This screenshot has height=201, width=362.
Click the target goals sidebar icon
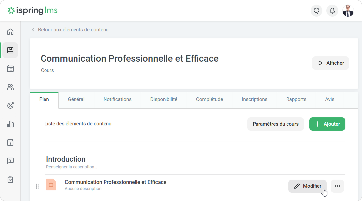[10, 106]
